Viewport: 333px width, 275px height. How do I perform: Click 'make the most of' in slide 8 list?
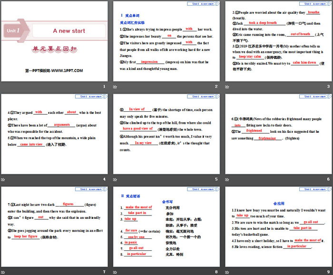(x=139, y=207)
